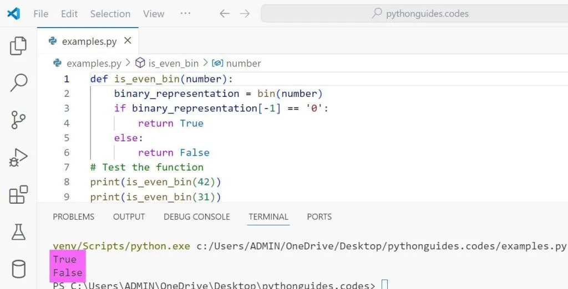
Task: Go back using the left arrow
Action: (x=225, y=14)
